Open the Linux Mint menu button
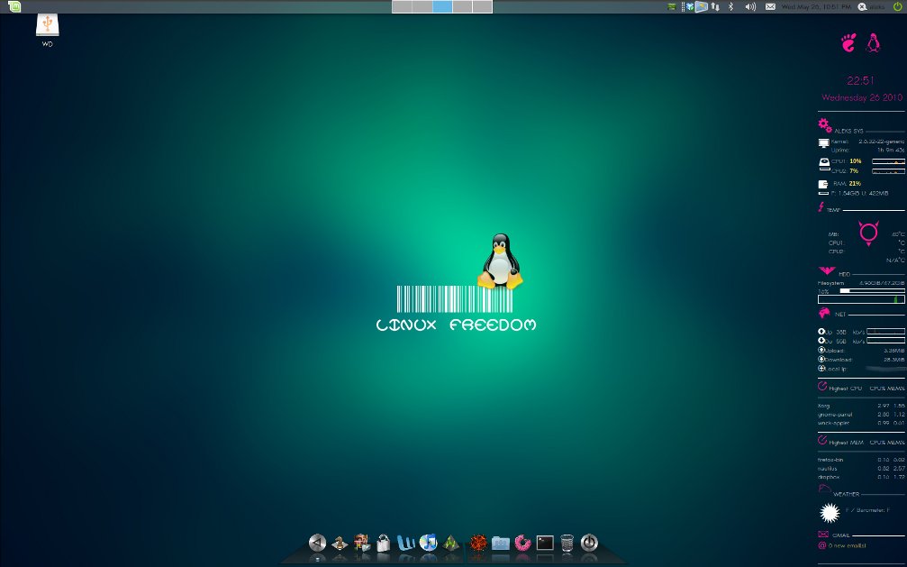 coord(14,6)
